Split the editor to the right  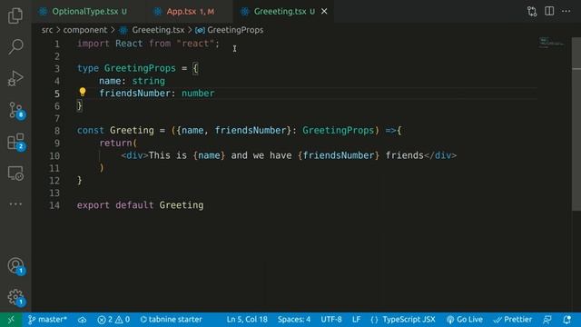[549, 11]
